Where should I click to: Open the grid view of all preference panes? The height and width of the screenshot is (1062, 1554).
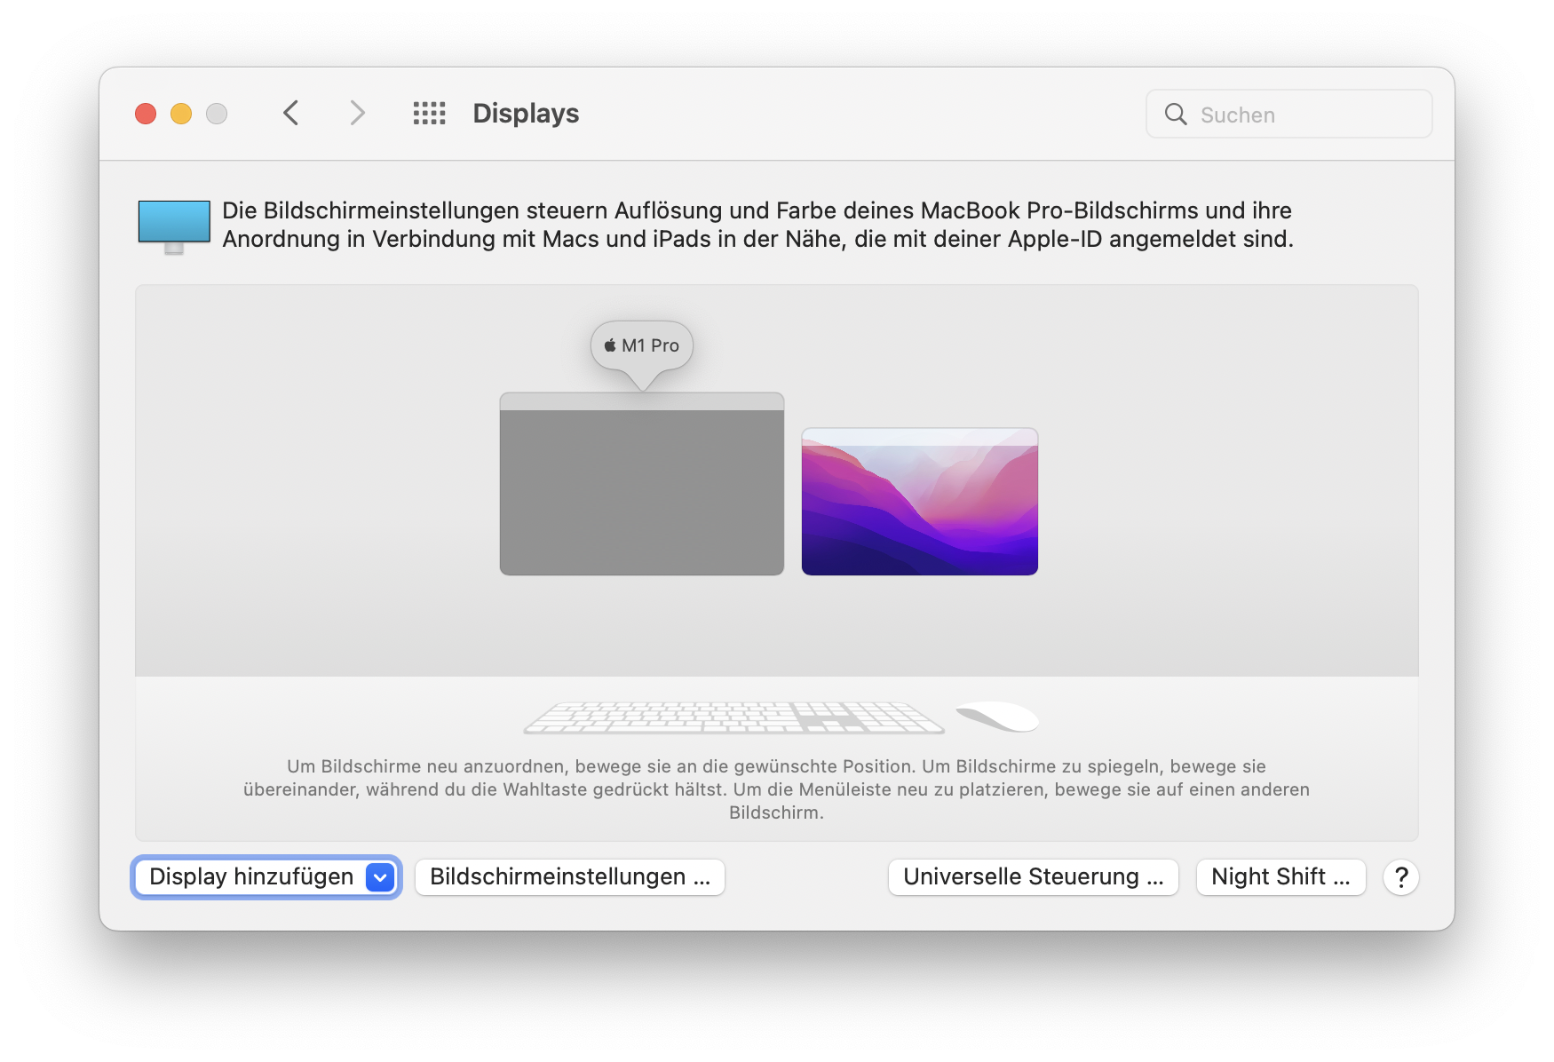coord(429,113)
